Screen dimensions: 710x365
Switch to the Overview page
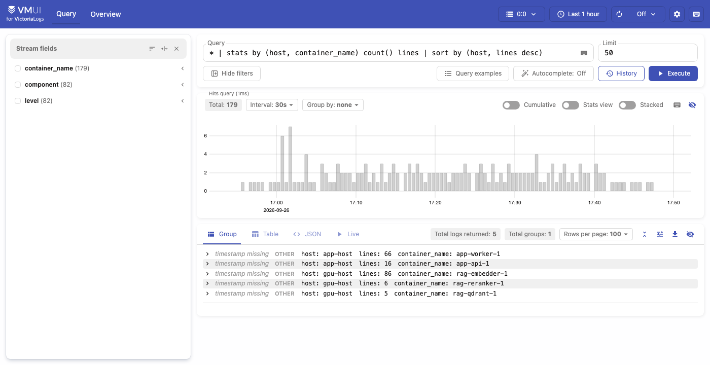click(x=105, y=14)
